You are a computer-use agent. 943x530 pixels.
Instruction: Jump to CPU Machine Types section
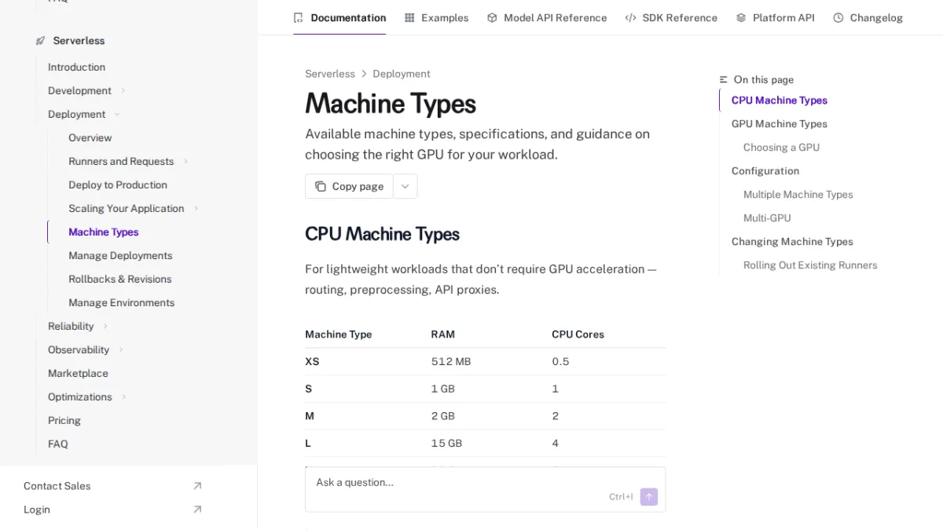pyautogui.click(x=780, y=101)
